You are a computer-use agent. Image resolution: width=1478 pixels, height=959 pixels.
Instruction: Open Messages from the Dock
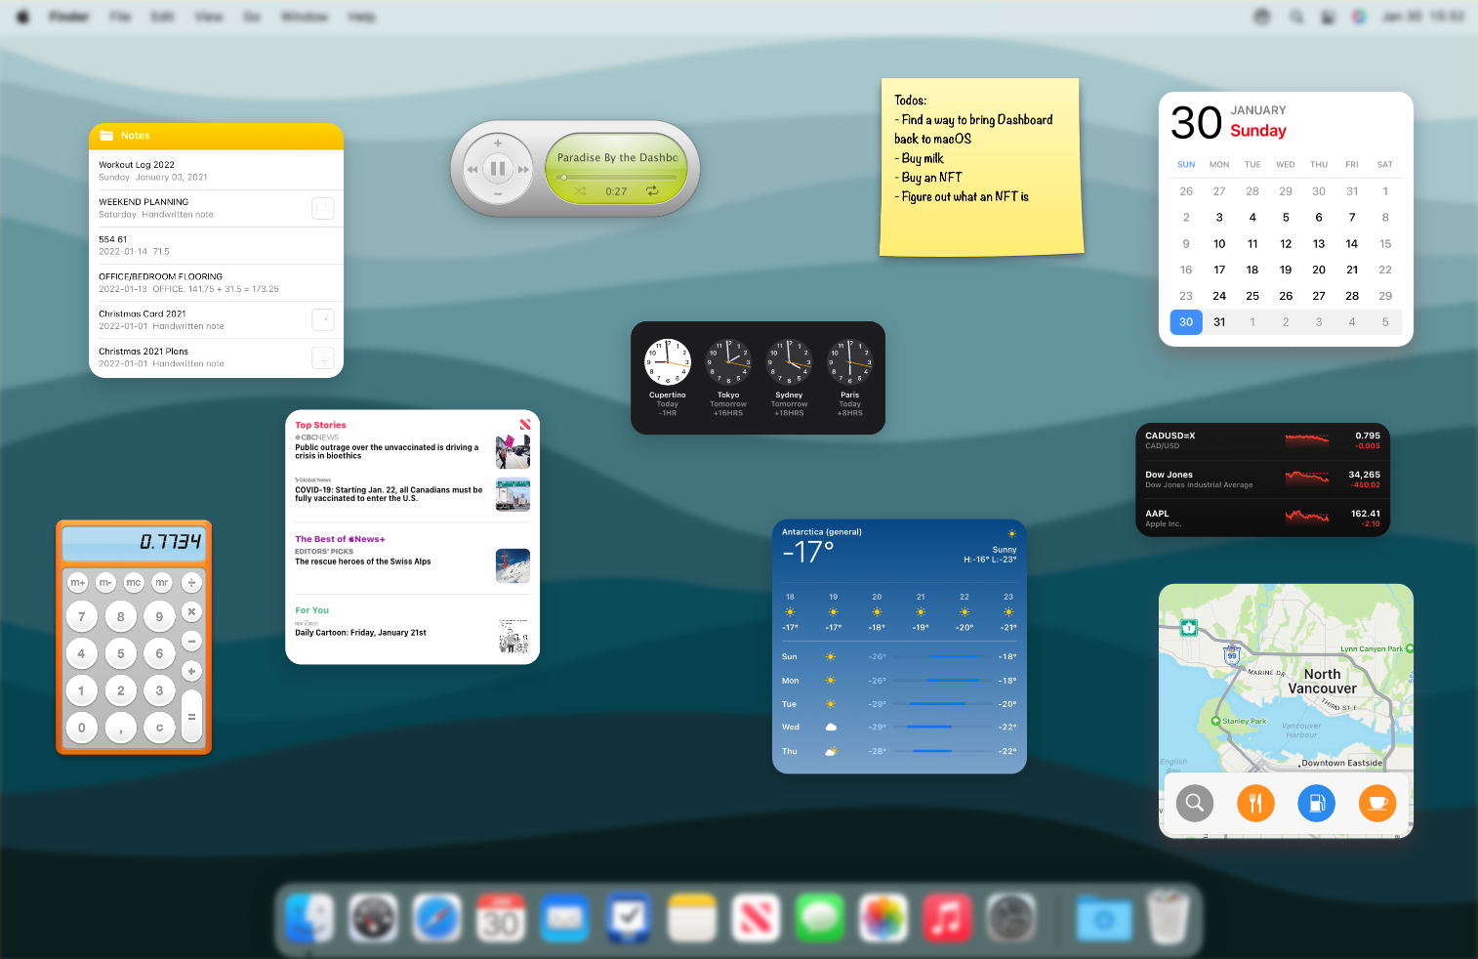(819, 918)
